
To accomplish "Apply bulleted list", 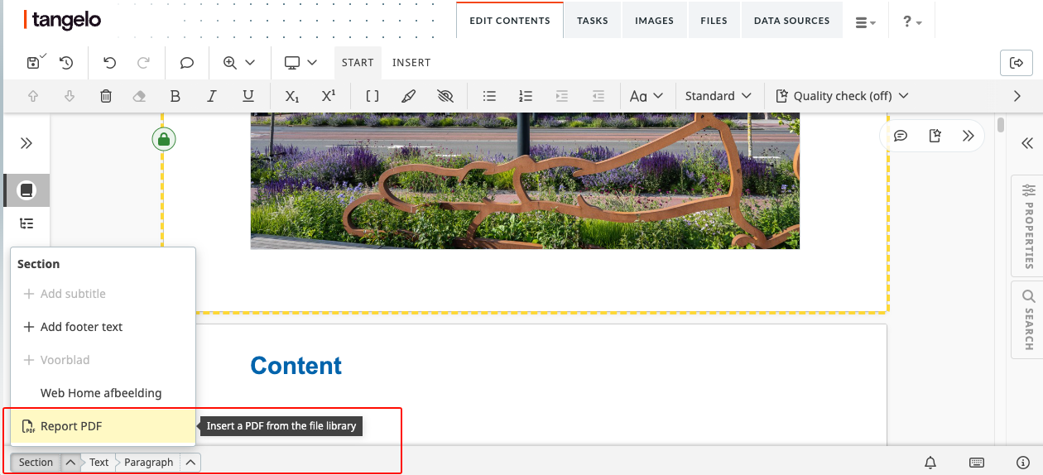I will point(489,96).
